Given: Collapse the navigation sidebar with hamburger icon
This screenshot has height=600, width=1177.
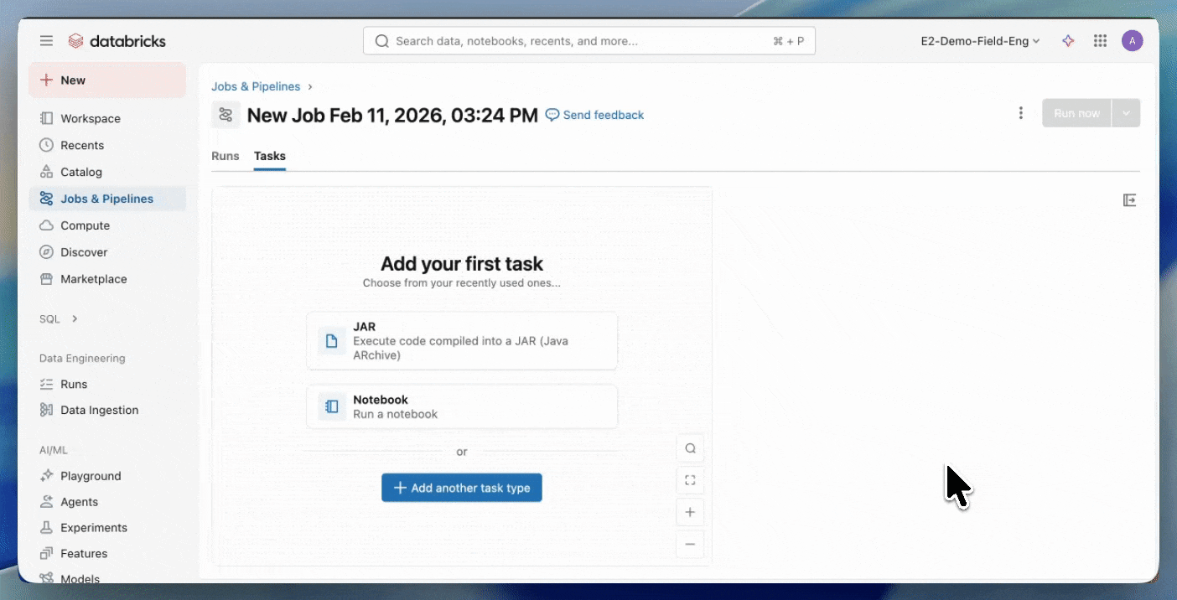Looking at the screenshot, I should point(46,40).
